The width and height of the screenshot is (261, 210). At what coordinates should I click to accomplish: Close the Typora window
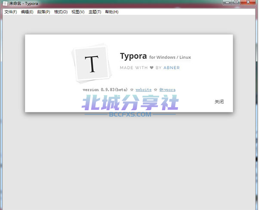(x=248, y=2)
